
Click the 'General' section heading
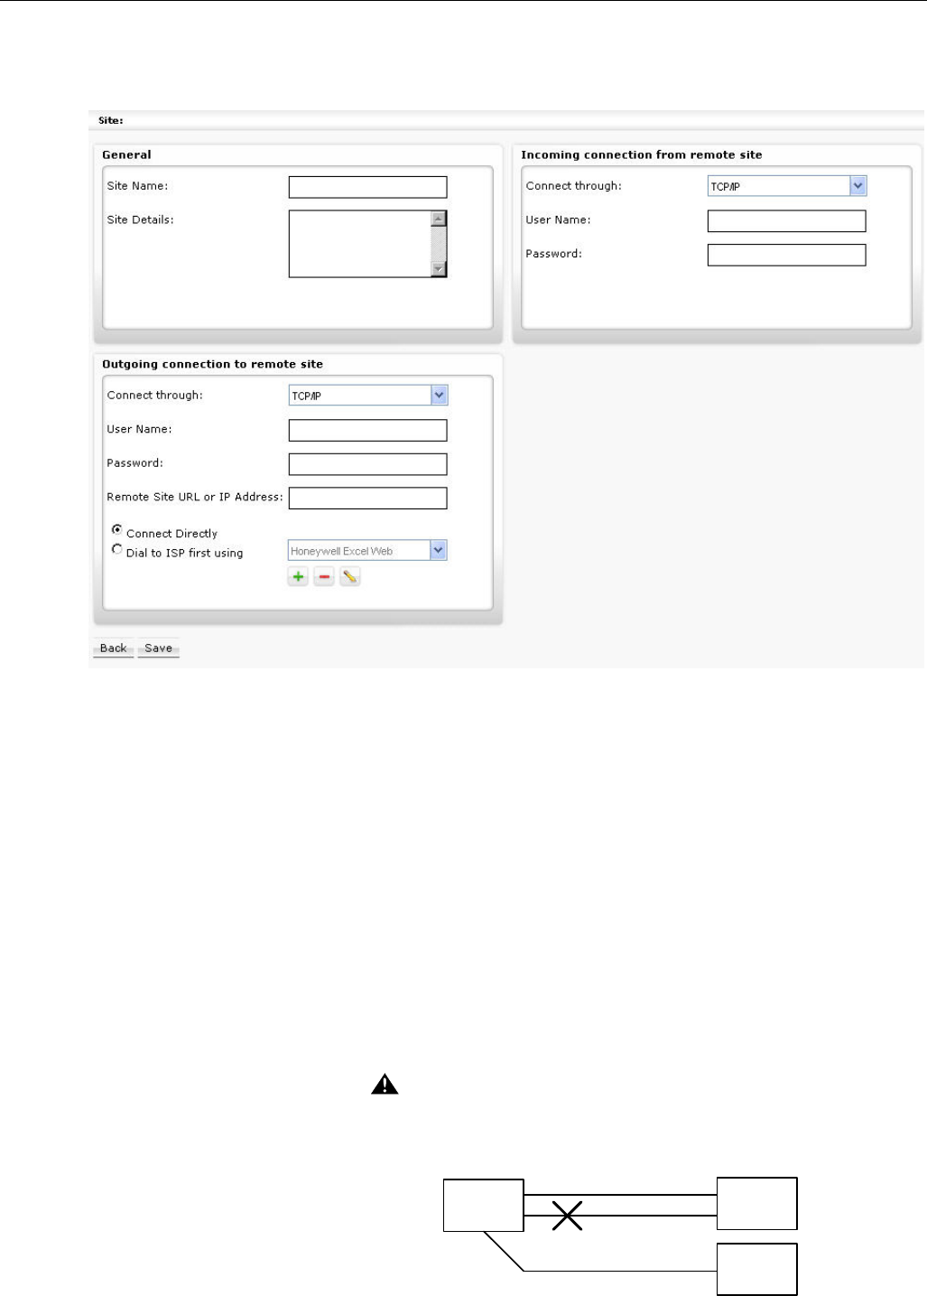pyautogui.click(x=127, y=154)
